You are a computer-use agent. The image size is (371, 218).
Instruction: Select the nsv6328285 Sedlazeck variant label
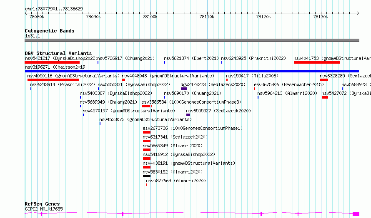[x=346, y=76]
